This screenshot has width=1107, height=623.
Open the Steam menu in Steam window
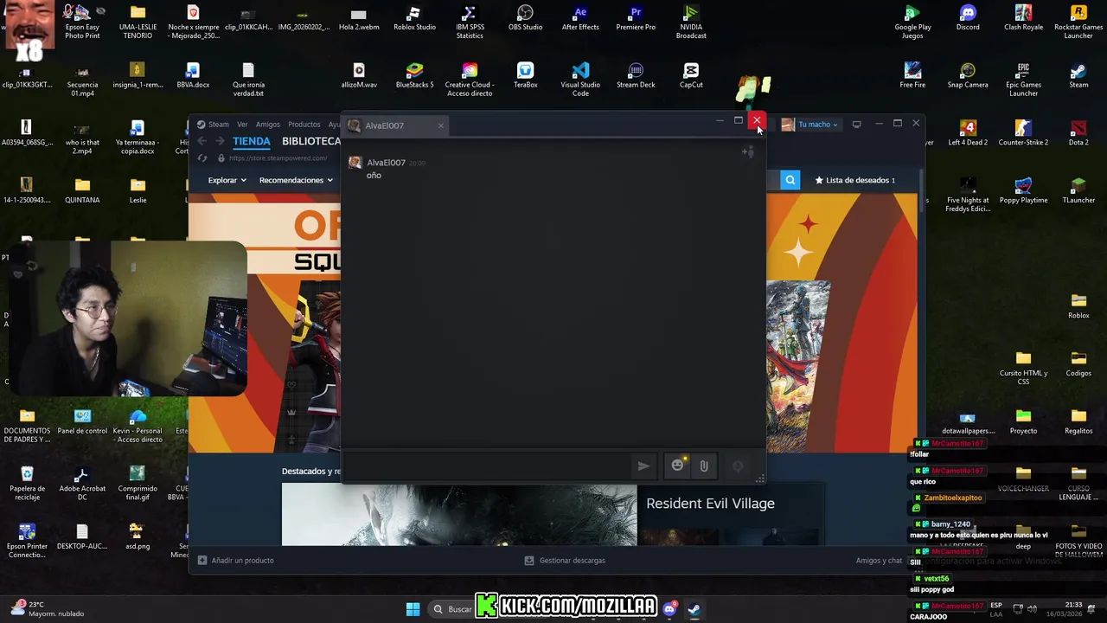(213, 125)
